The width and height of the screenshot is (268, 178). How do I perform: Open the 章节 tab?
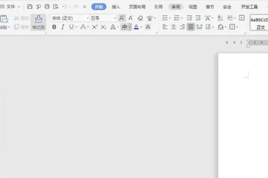210,7
